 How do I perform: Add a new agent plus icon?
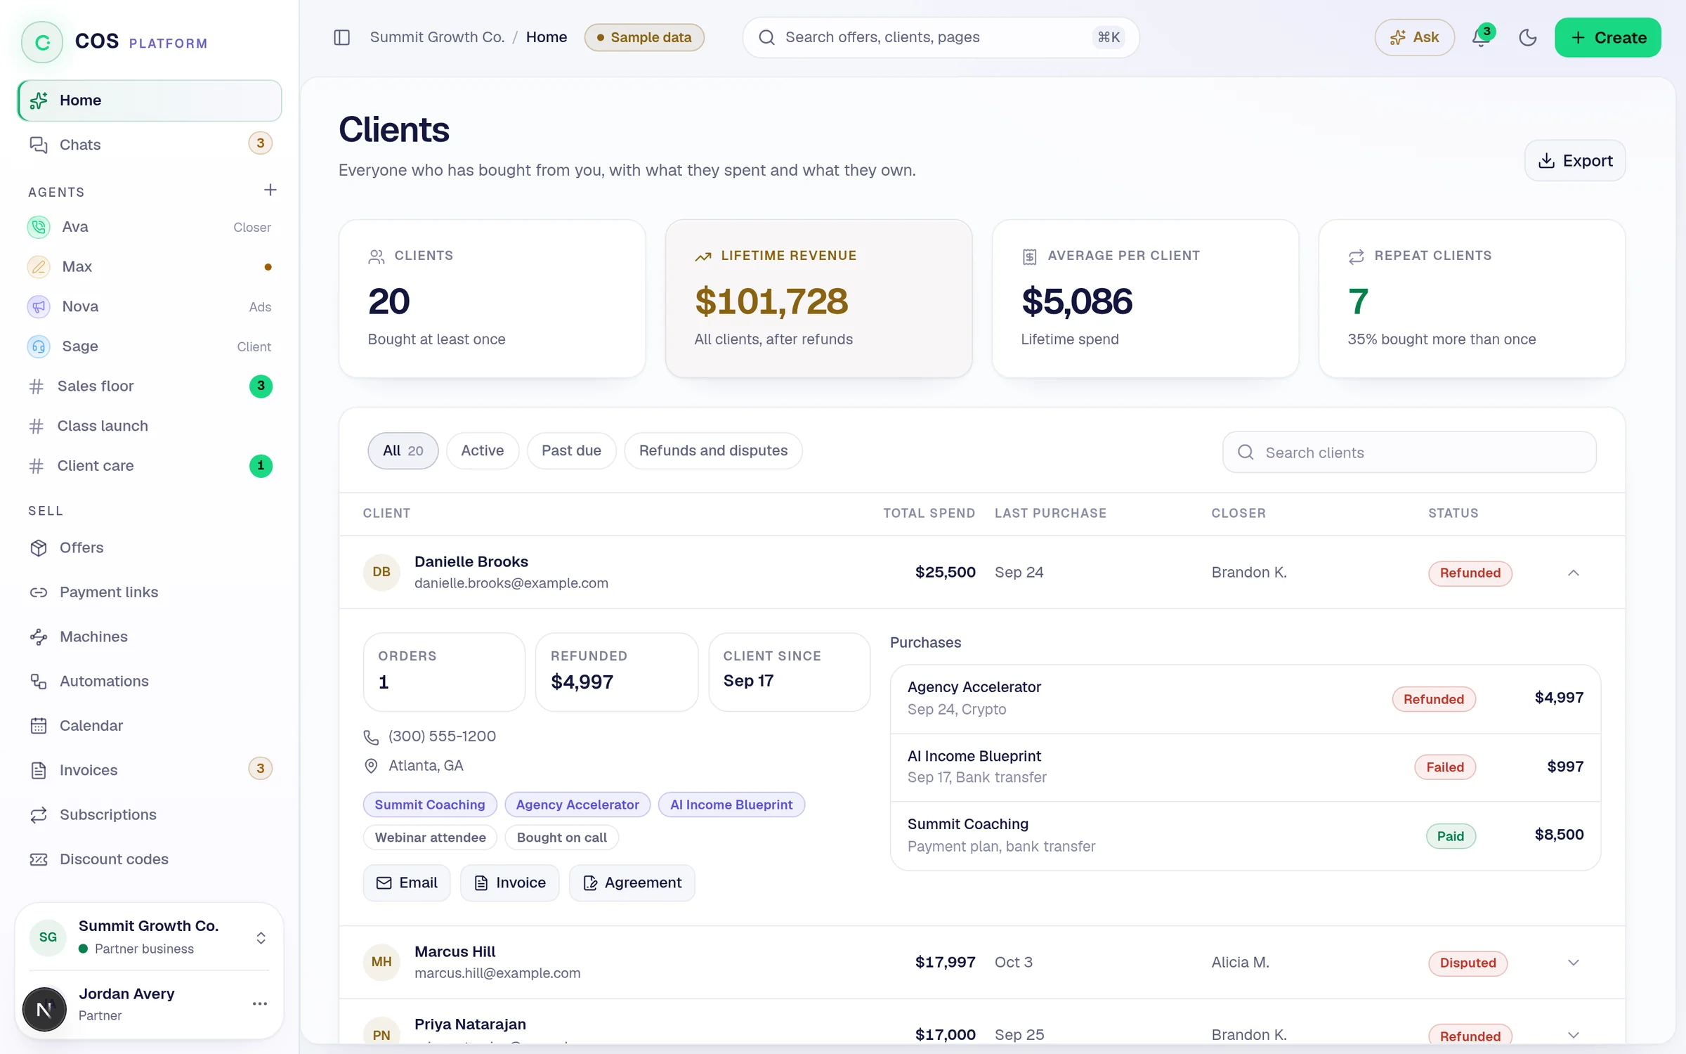[270, 190]
